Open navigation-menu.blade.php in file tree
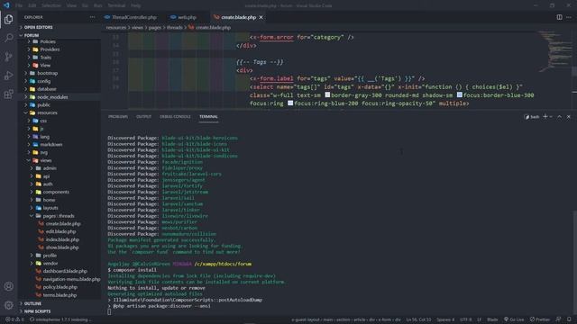Image resolution: width=577 pixels, height=324 pixels. click(x=71, y=279)
